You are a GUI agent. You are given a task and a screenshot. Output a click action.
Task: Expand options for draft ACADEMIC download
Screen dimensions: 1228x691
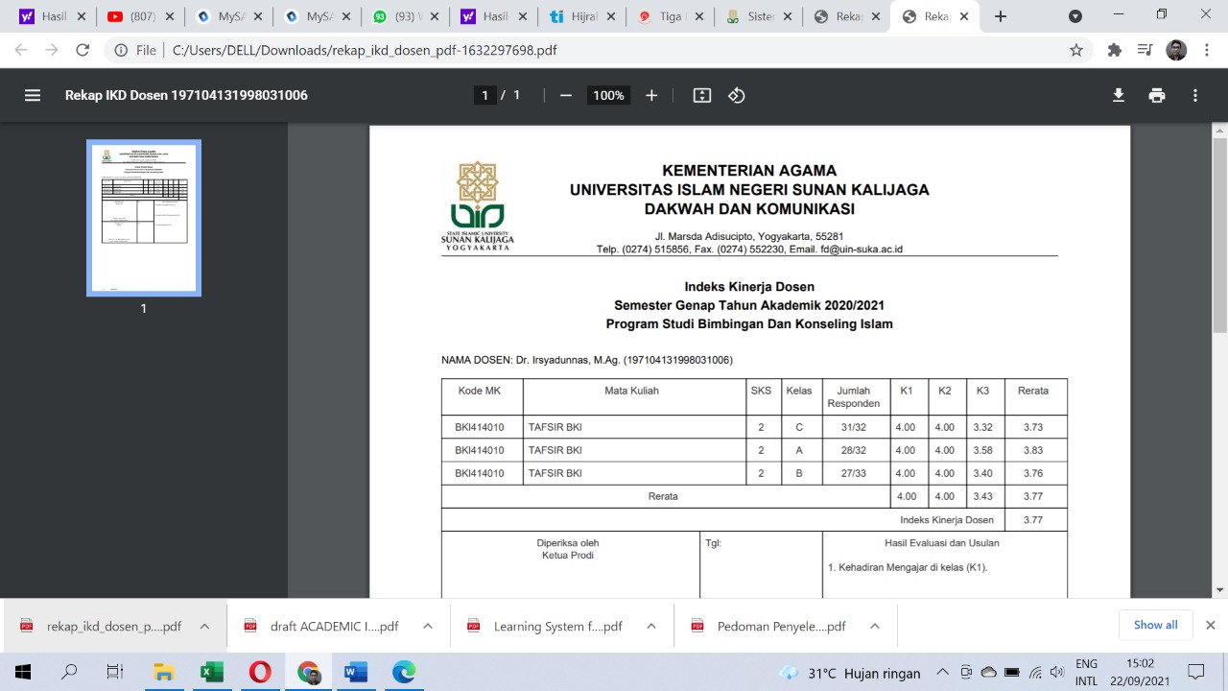click(428, 626)
